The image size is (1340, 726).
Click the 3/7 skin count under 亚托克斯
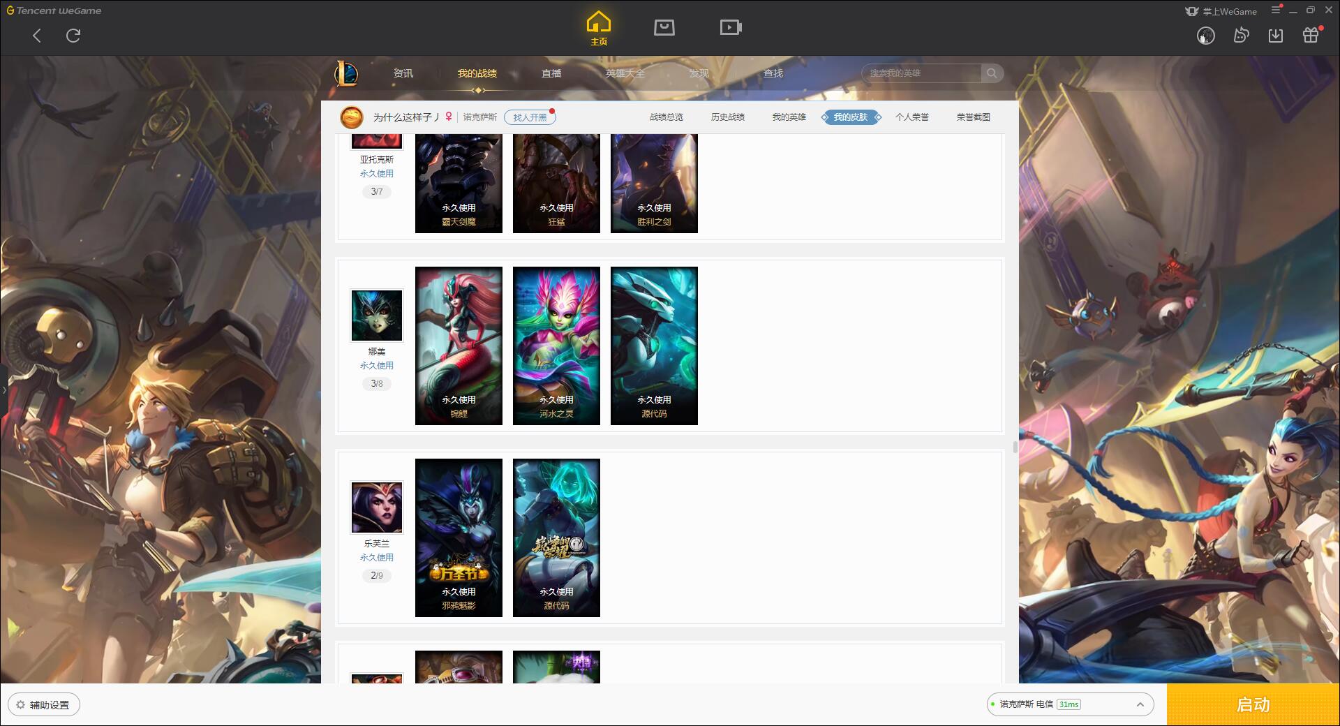[x=377, y=192]
